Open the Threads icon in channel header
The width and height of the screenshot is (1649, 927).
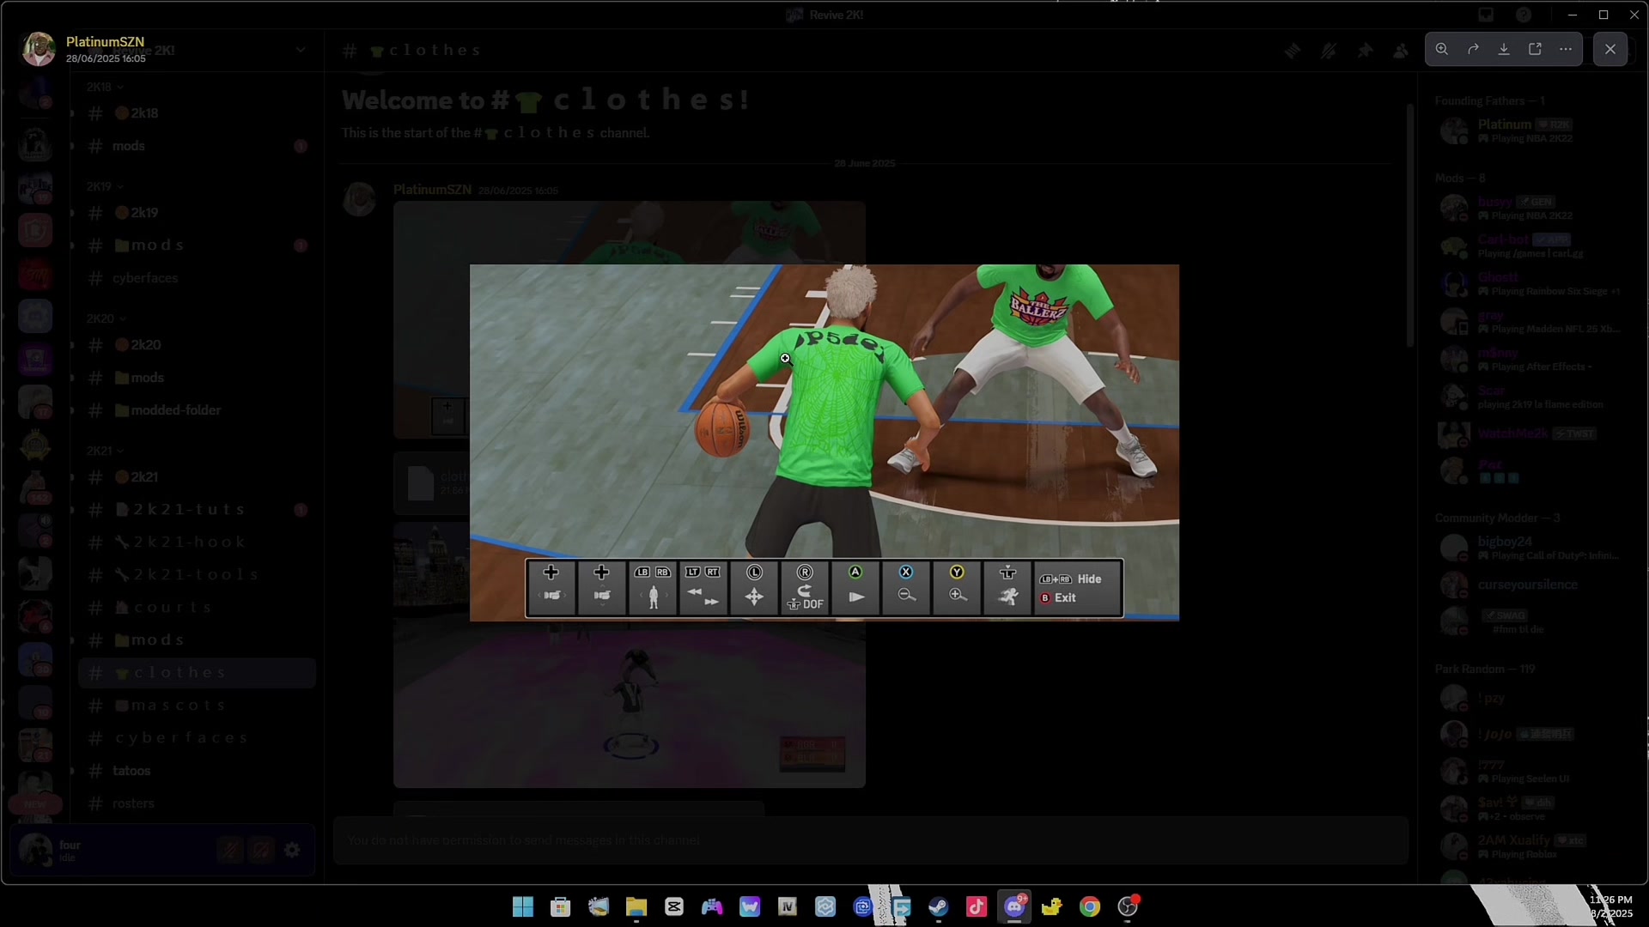(1293, 51)
